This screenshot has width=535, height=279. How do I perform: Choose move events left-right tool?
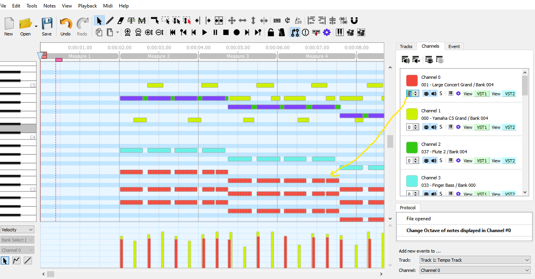[x=243, y=20]
